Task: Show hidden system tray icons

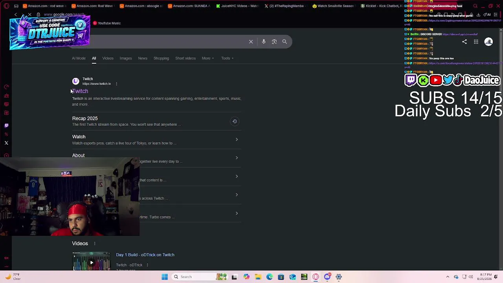Action: 448,277
